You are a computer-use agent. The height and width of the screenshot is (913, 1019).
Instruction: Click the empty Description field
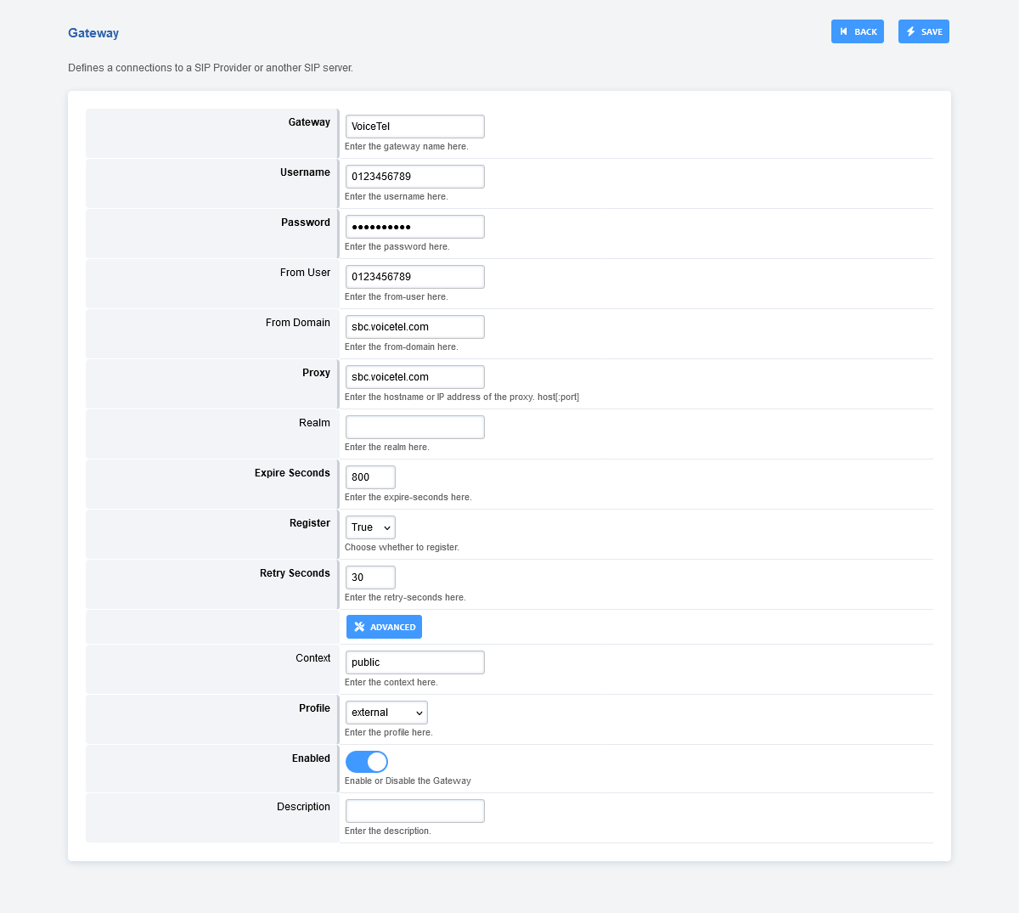pyautogui.click(x=414, y=811)
